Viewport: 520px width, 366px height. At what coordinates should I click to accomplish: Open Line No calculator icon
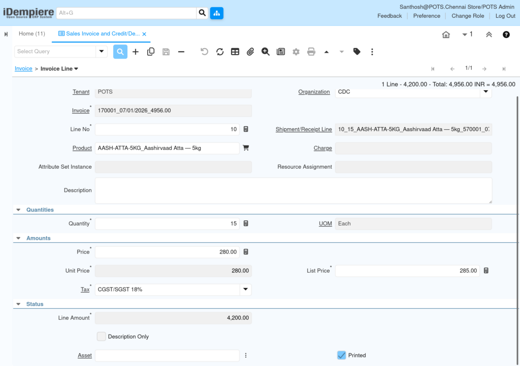coord(246,129)
